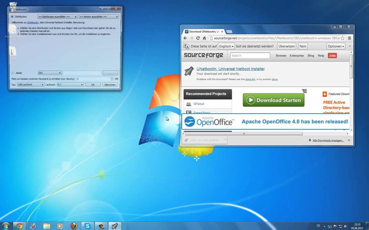Close the Download UNetbootin tab
Image resolution: width=369 pixels, height=230 pixels.
pos(222,32)
